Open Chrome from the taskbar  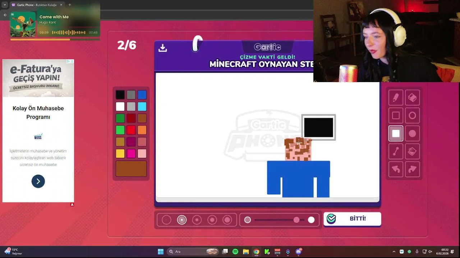256,252
